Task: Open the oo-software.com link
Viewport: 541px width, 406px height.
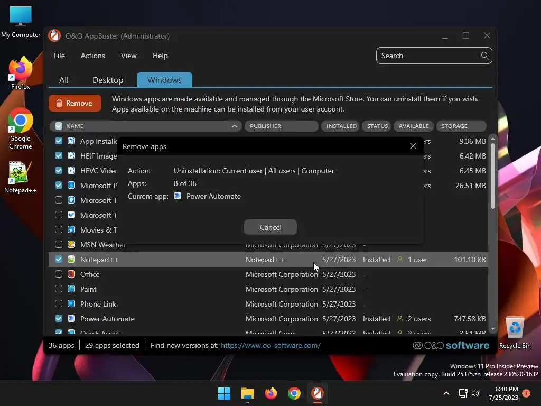Action: (x=270, y=345)
